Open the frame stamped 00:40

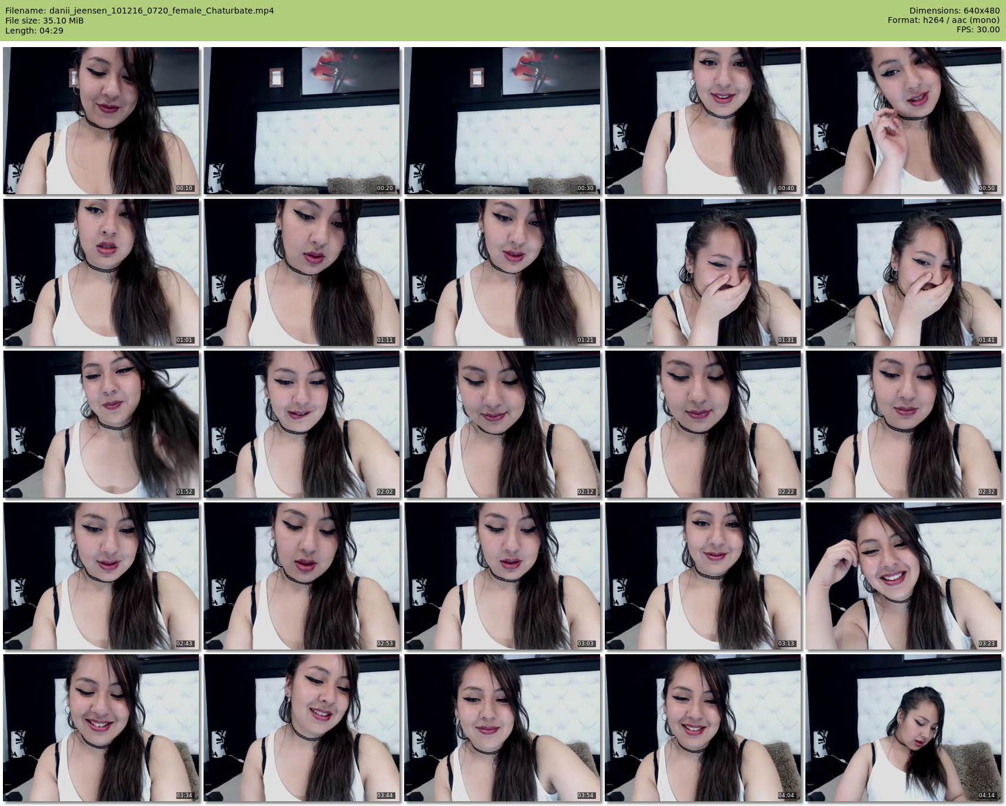[703, 121]
